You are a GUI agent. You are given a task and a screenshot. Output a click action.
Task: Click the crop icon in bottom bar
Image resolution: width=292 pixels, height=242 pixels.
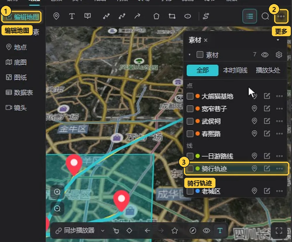116,231
